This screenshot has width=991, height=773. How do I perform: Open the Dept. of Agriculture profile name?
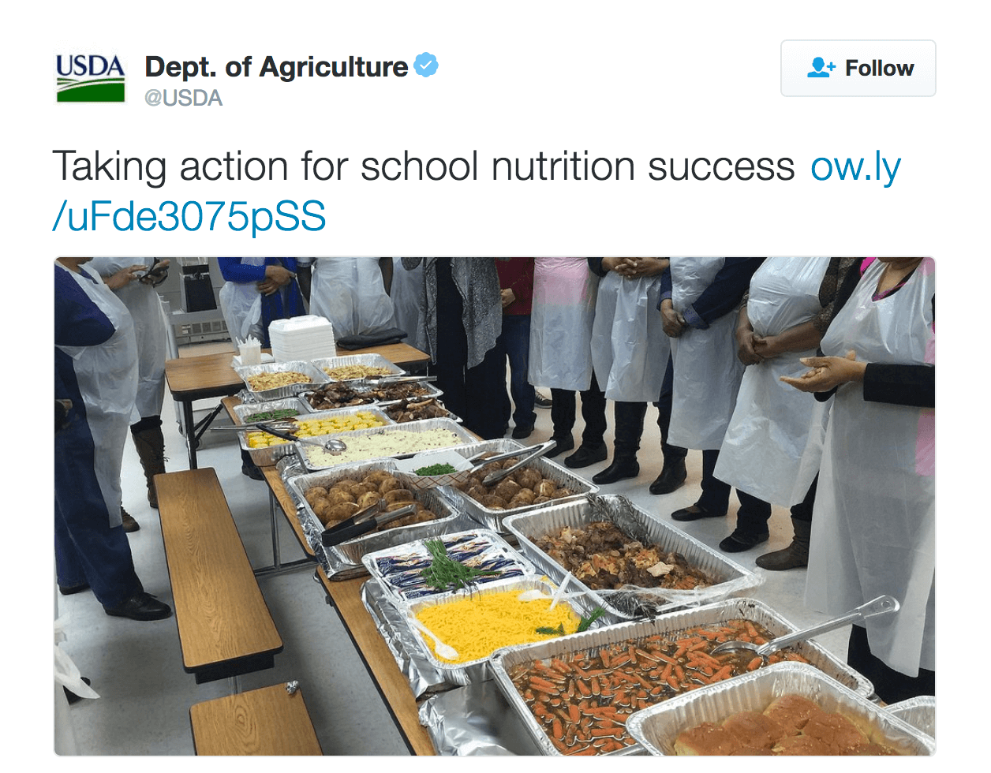(x=275, y=67)
